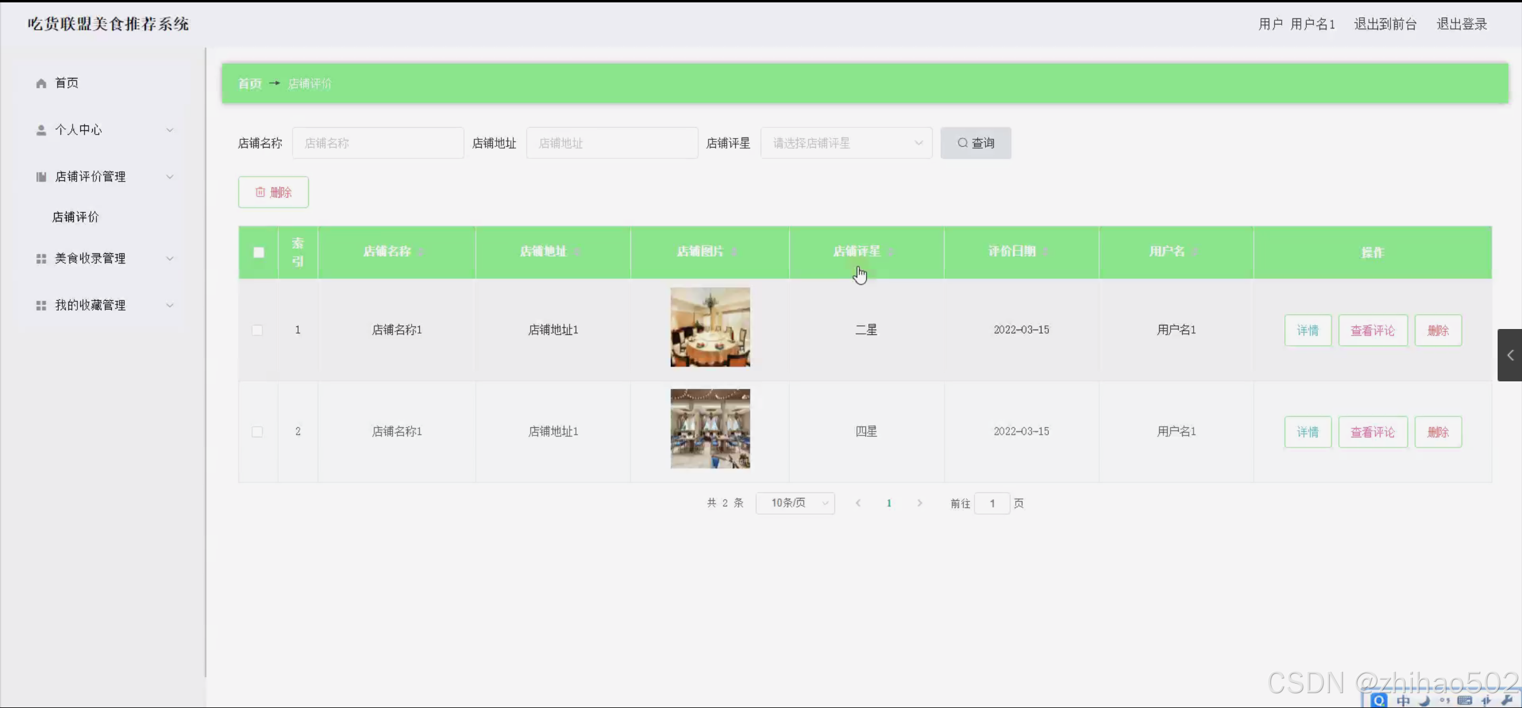Go to next page with right arrow
Image resolution: width=1522 pixels, height=708 pixels.
pos(920,503)
